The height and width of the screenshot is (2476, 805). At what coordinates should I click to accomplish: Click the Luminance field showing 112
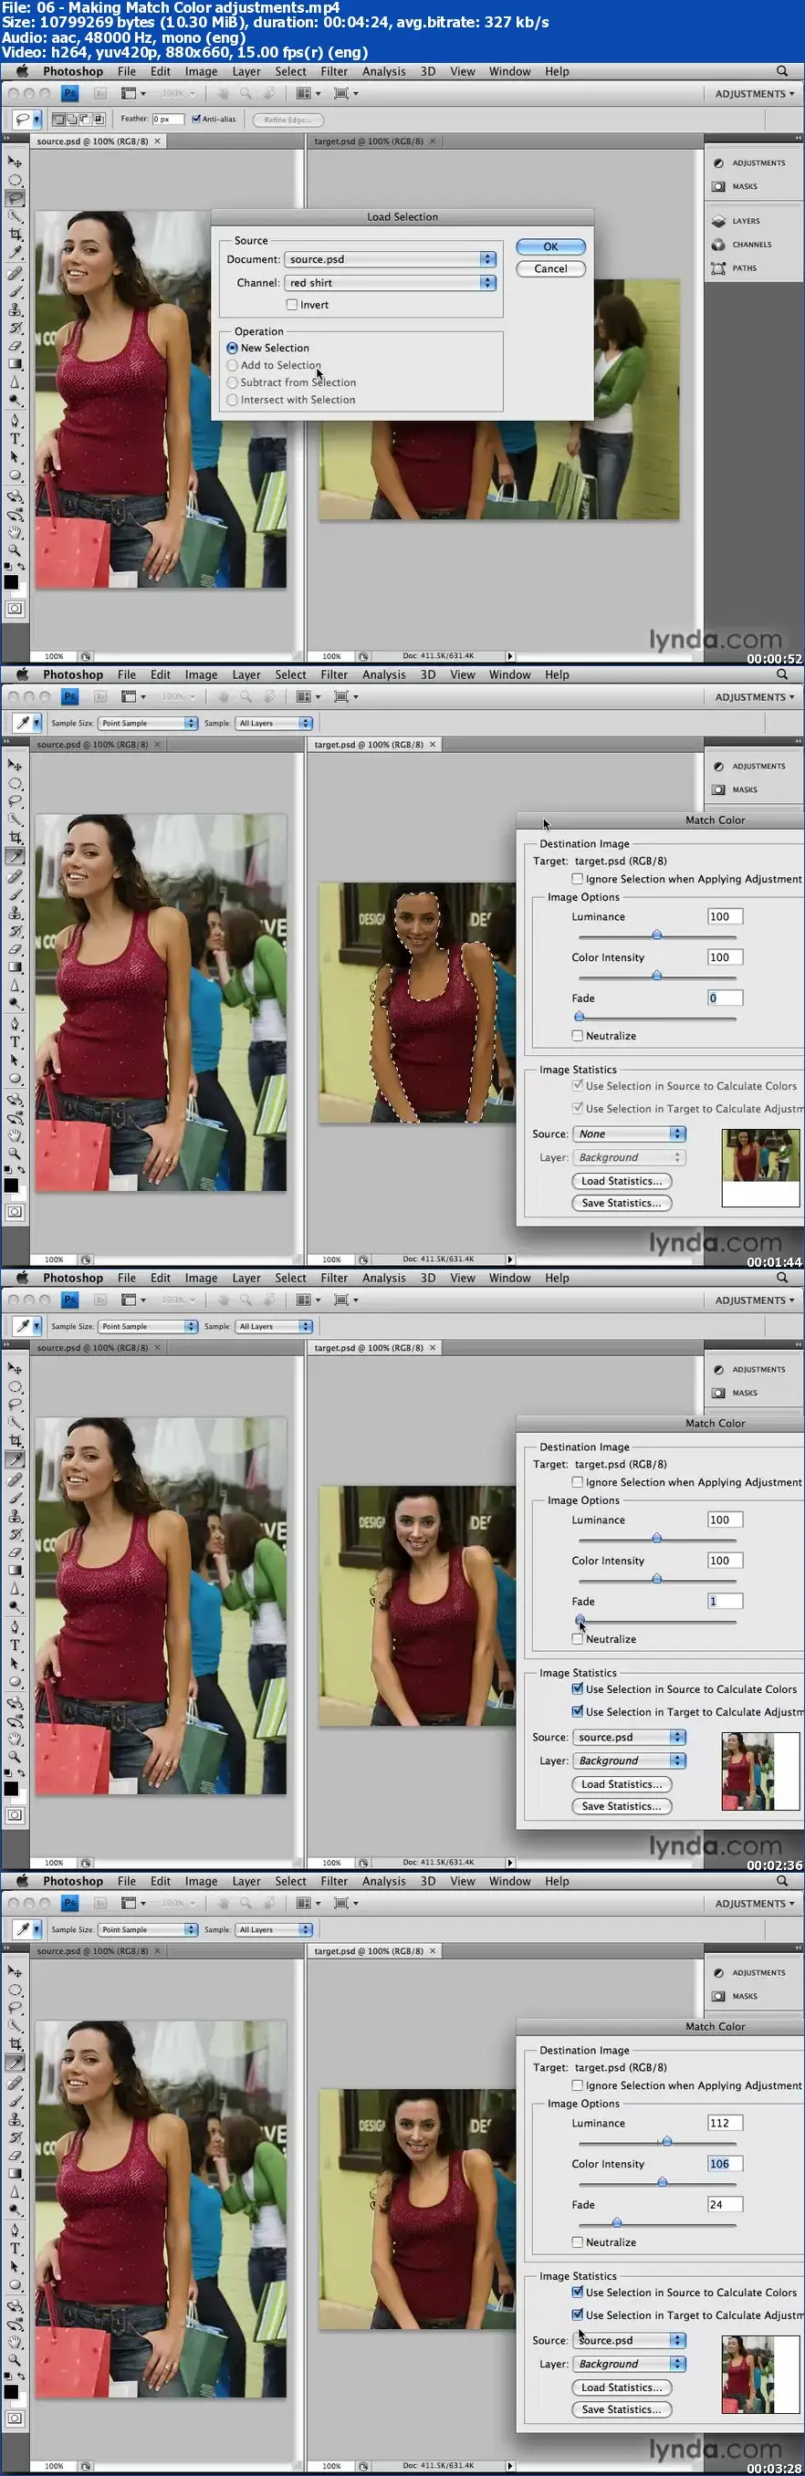724,2123
